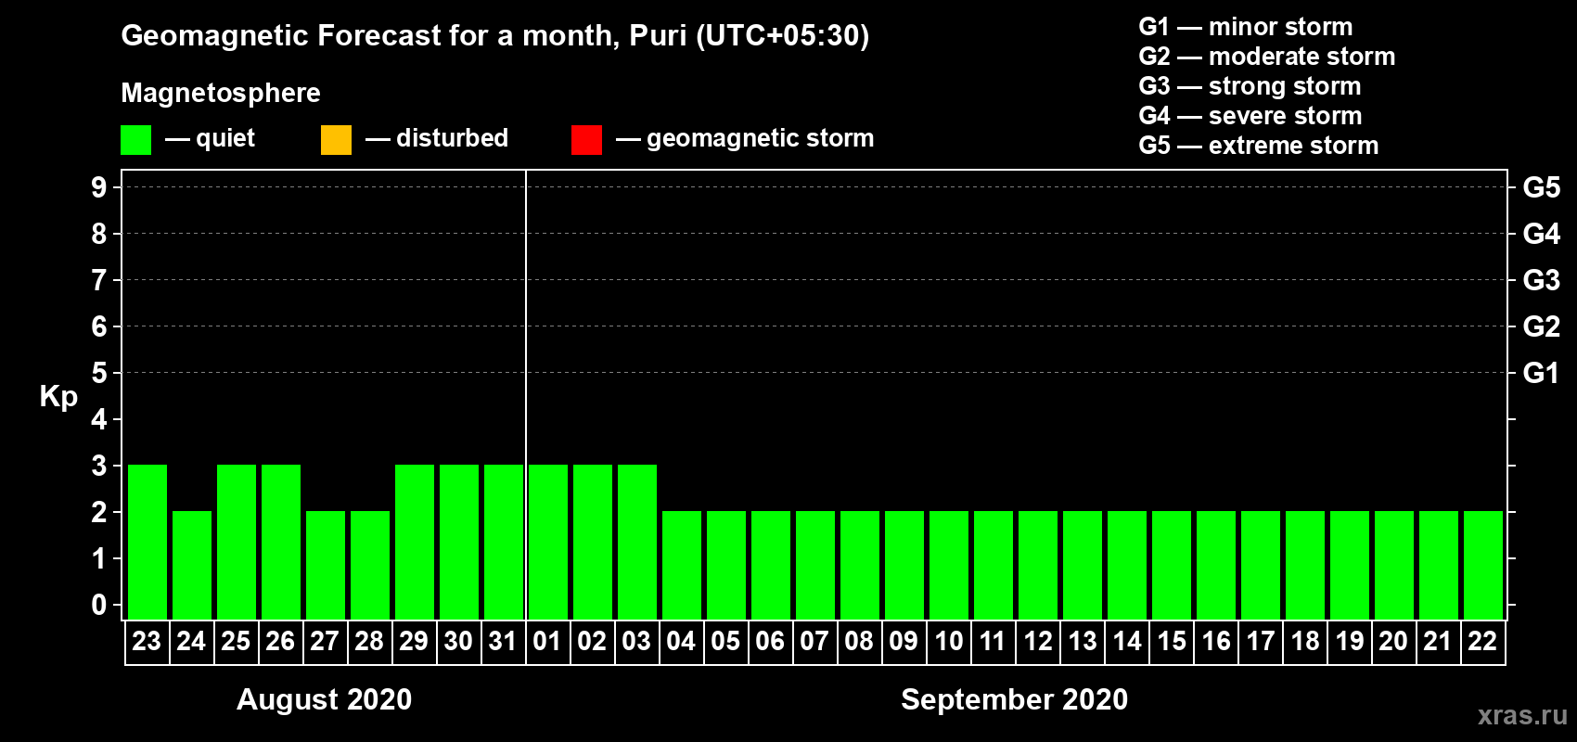Click date label 17 on the axis

(x=1260, y=642)
